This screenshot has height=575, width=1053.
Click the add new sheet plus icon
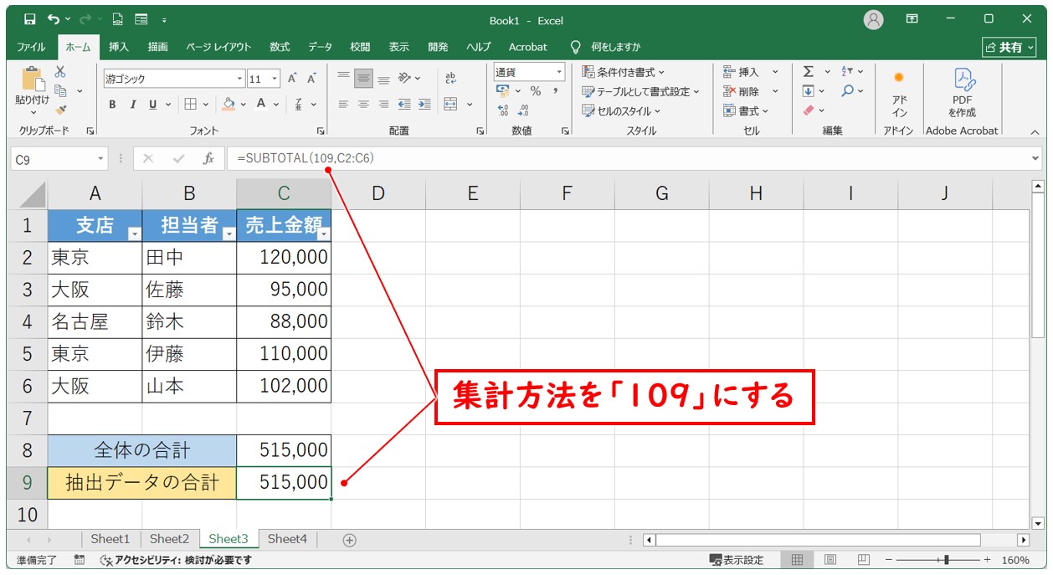pyautogui.click(x=350, y=540)
